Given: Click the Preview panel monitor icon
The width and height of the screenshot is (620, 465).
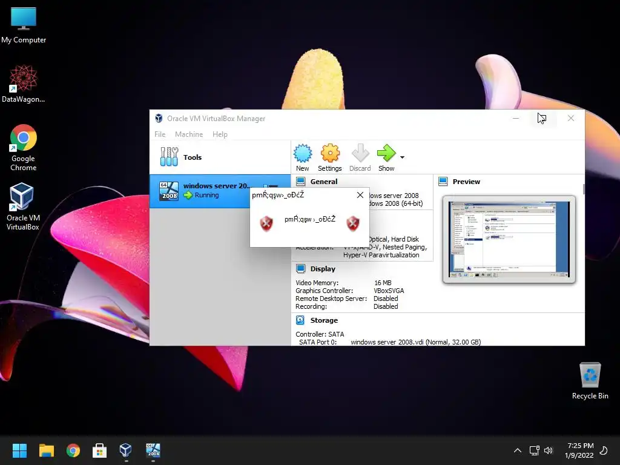Looking at the screenshot, I should coord(443,182).
